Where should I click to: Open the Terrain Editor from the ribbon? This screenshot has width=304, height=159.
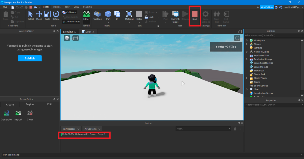[x=86, y=15]
